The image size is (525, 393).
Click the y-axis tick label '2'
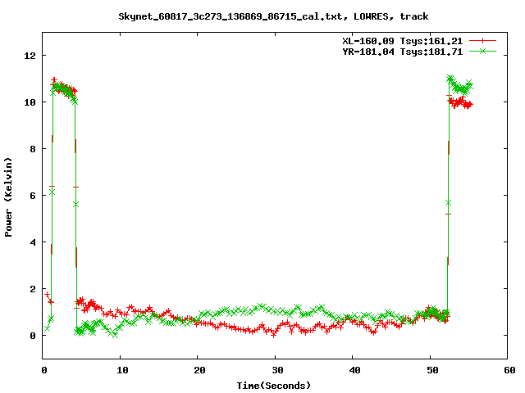(x=33, y=289)
